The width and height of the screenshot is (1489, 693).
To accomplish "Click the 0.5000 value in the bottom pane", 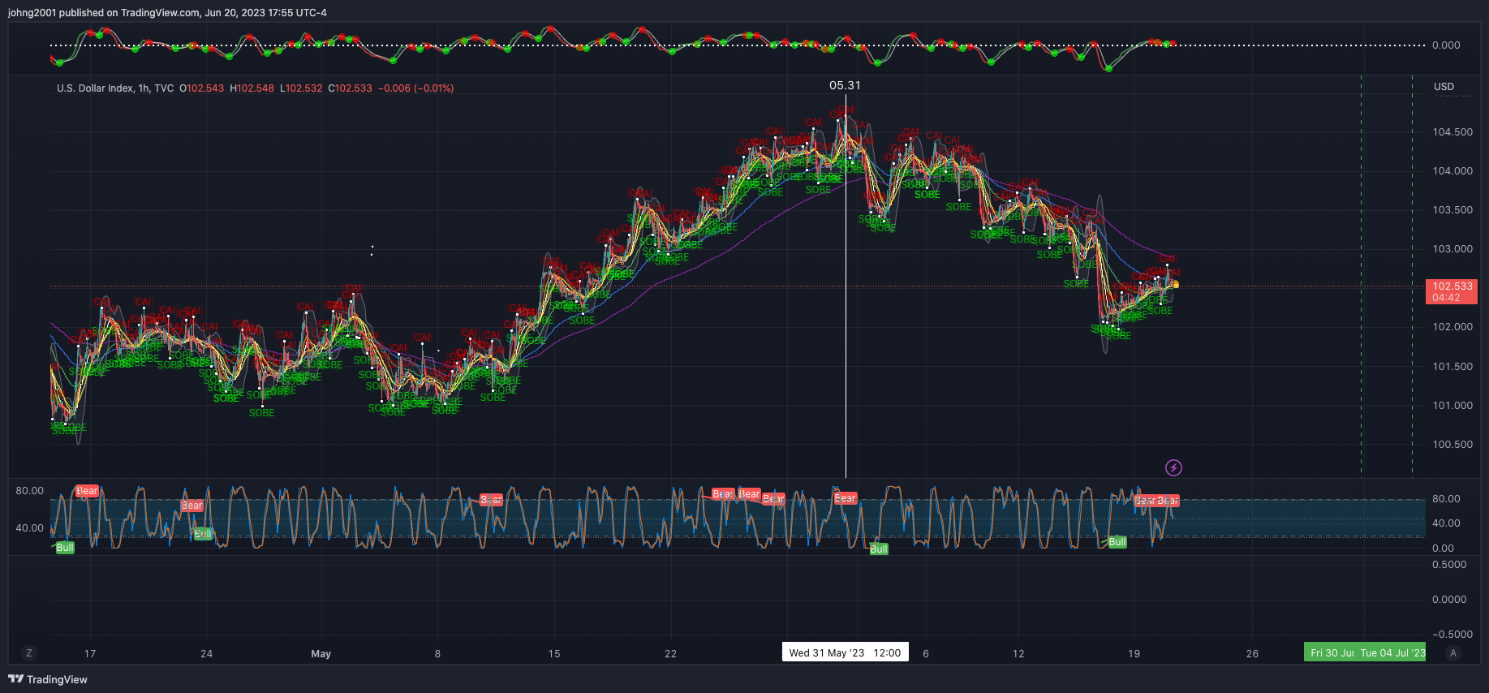I will (1449, 565).
